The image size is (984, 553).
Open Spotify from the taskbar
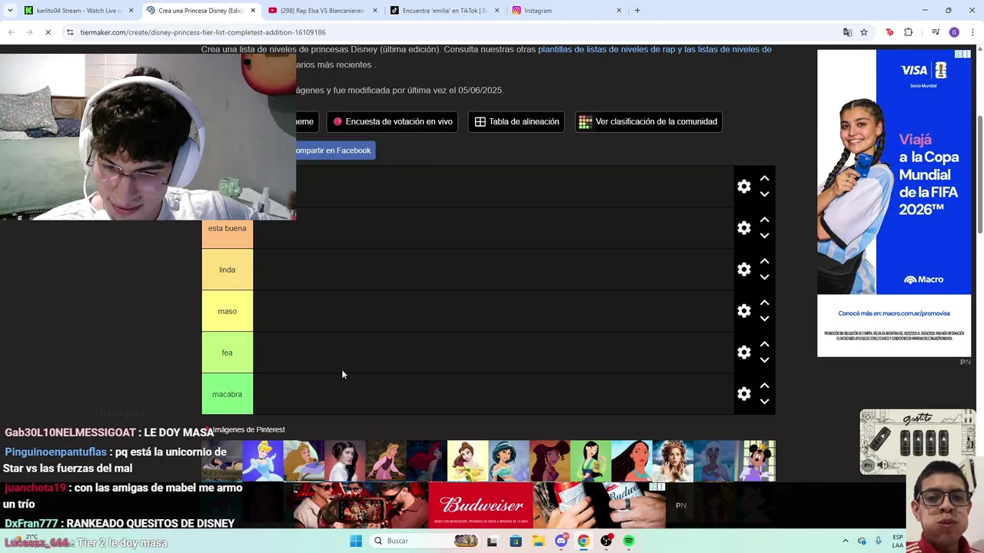629,541
